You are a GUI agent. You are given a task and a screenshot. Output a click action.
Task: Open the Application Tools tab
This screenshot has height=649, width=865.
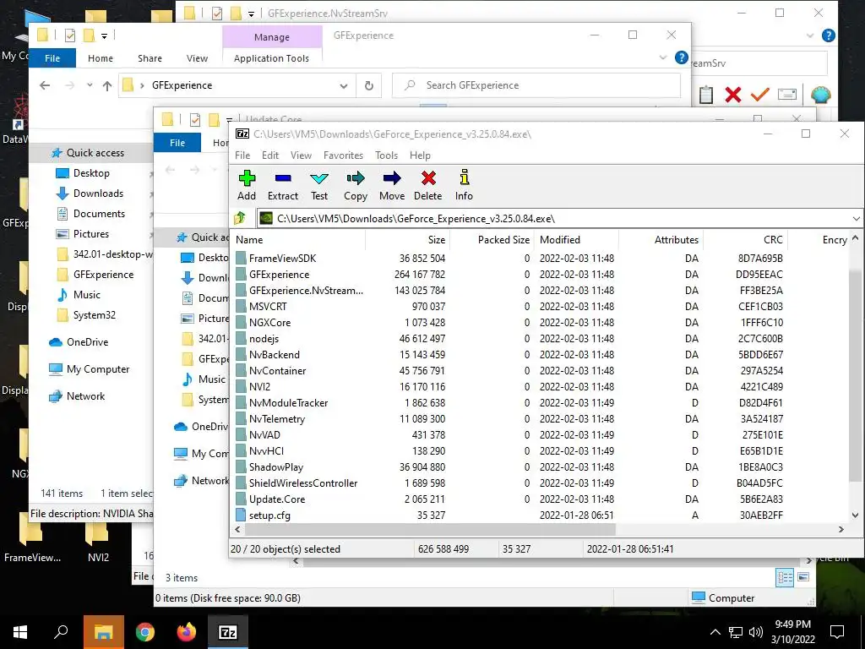(271, 58)
